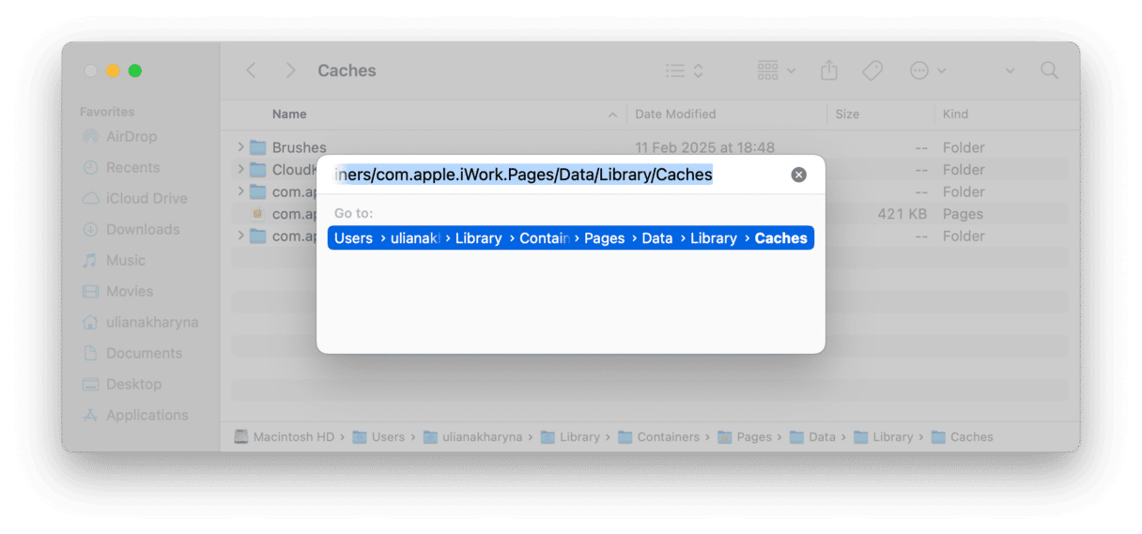Open the Downloads sidebar folder
The height and width of the screenshot is (534, 1142).
142,229
